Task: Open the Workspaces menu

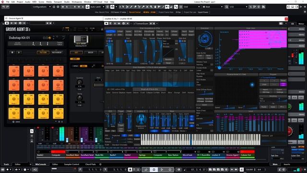Action: coord(77,2)
